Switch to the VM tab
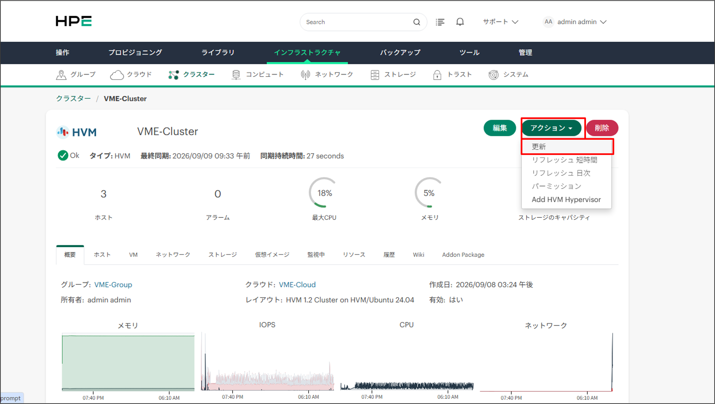The width and height of the screenshot is (715, 404). [x=133, y=255]
